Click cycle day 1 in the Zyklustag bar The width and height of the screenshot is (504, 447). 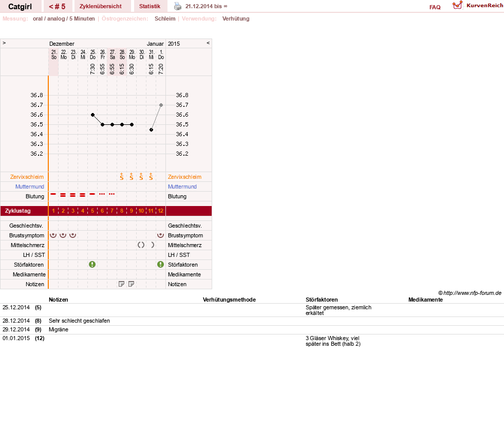point(53,211)
